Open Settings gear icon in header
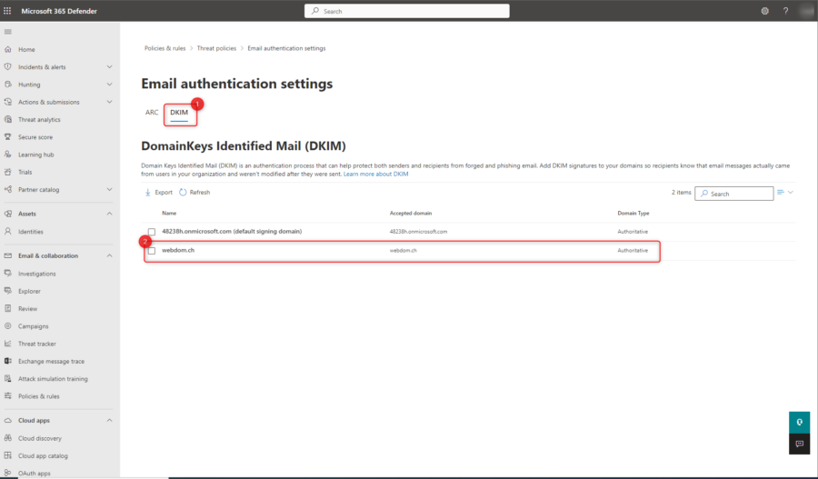 click(764, 11)
